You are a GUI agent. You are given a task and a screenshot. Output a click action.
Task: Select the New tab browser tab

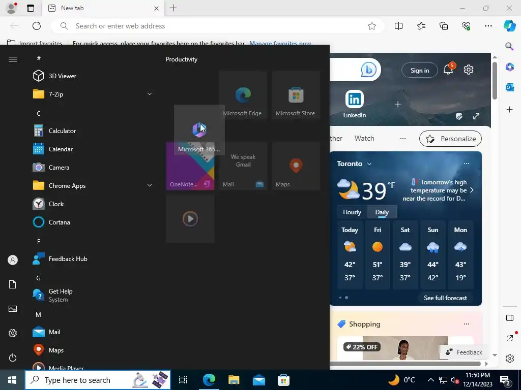point(103,8)
